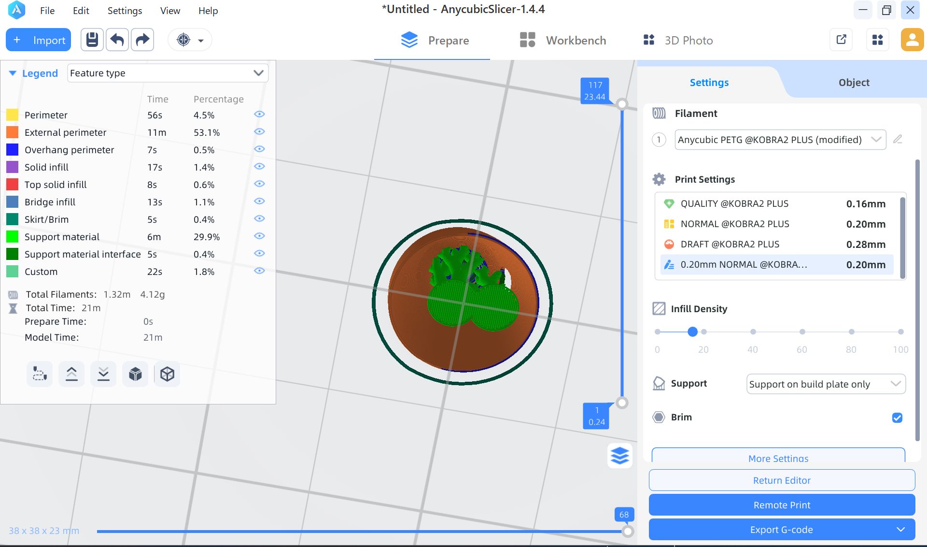Click the Anycubic logo icon
This screenshot has height=547, width=927.
[16, 10]
